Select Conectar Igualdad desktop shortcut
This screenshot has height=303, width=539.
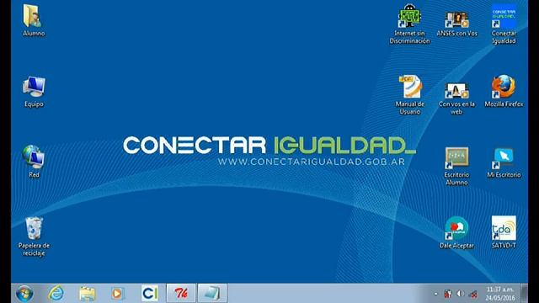click(x=504, y=24)
